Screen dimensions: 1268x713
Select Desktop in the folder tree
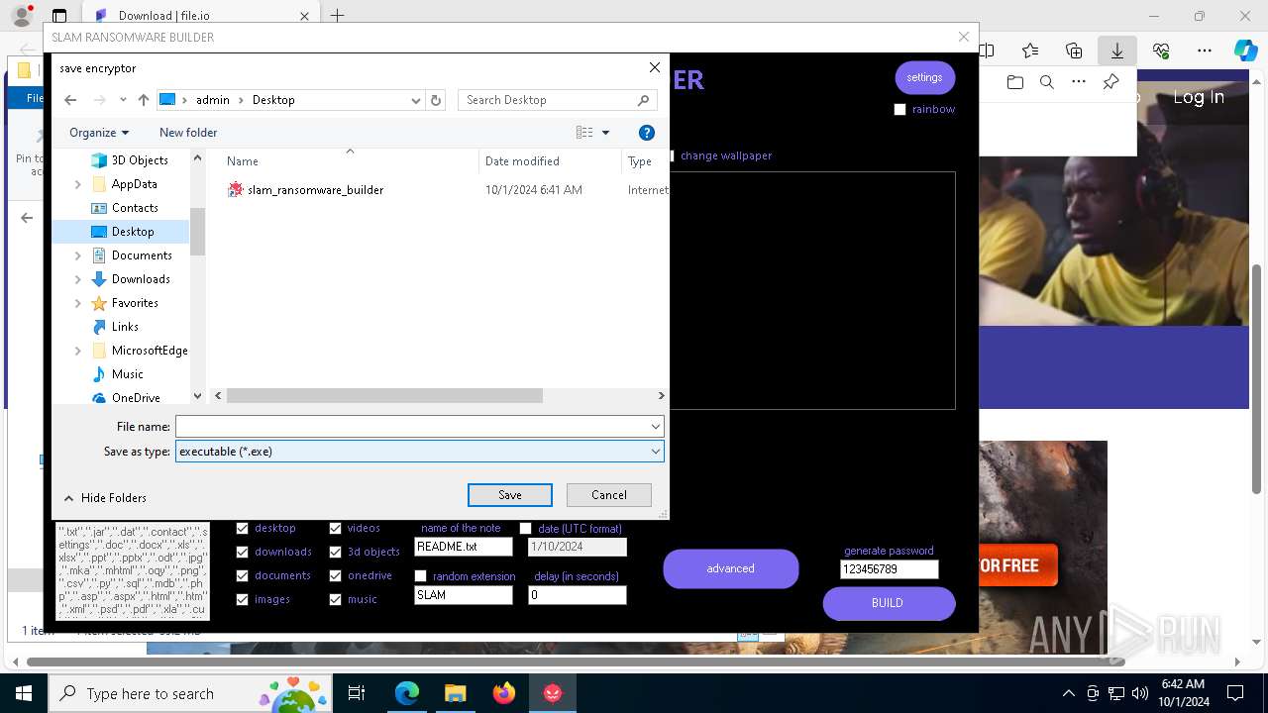tap(133, 232)
